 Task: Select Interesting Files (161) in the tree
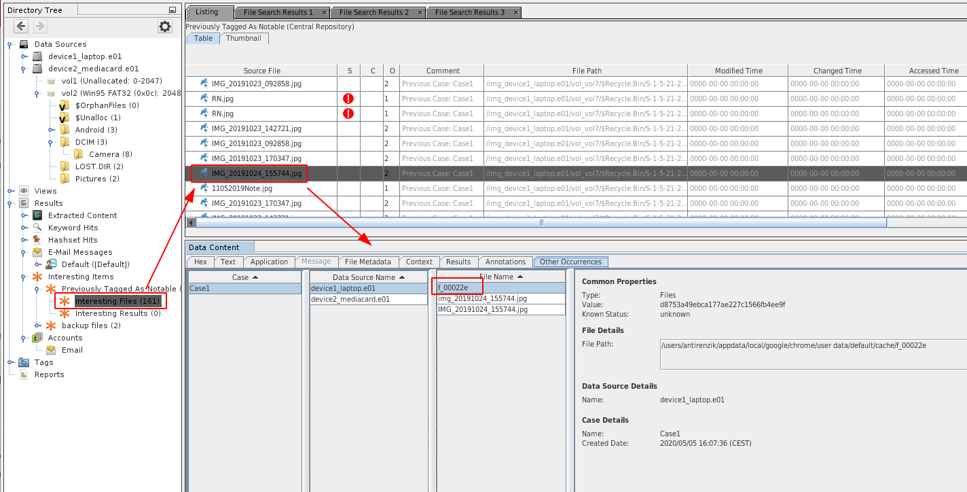pyautogui.click(x=117, y=301)
